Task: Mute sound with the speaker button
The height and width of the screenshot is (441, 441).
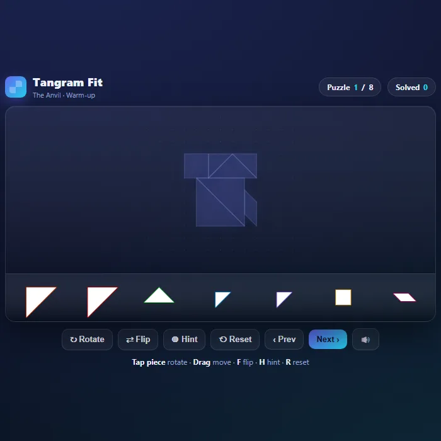Action: point(365,340)
